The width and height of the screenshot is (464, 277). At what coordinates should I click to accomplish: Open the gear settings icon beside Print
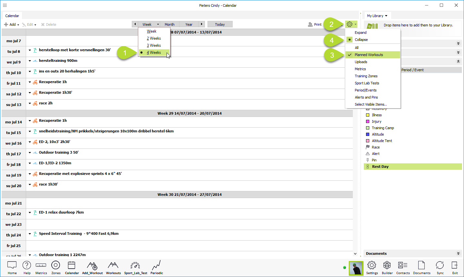click(350, 24)
